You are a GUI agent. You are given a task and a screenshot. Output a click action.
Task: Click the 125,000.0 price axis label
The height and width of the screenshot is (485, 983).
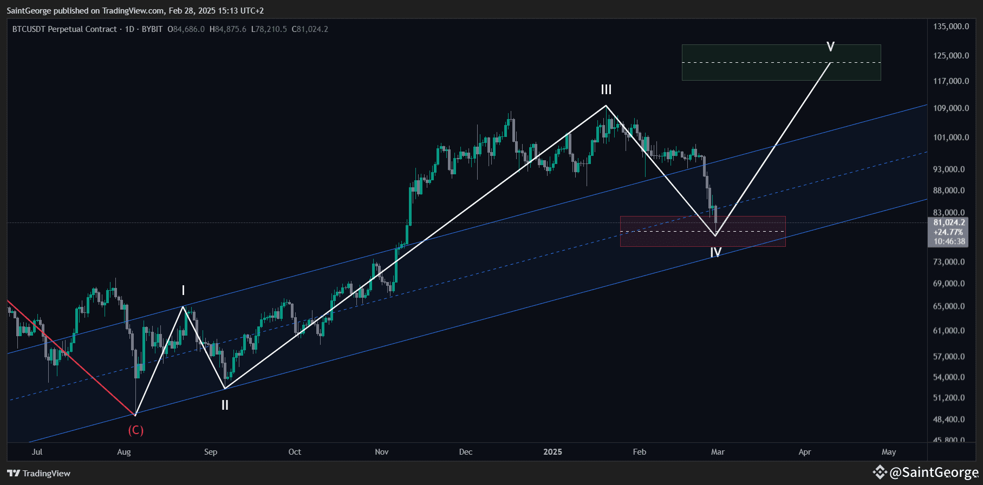coord(951,56)
